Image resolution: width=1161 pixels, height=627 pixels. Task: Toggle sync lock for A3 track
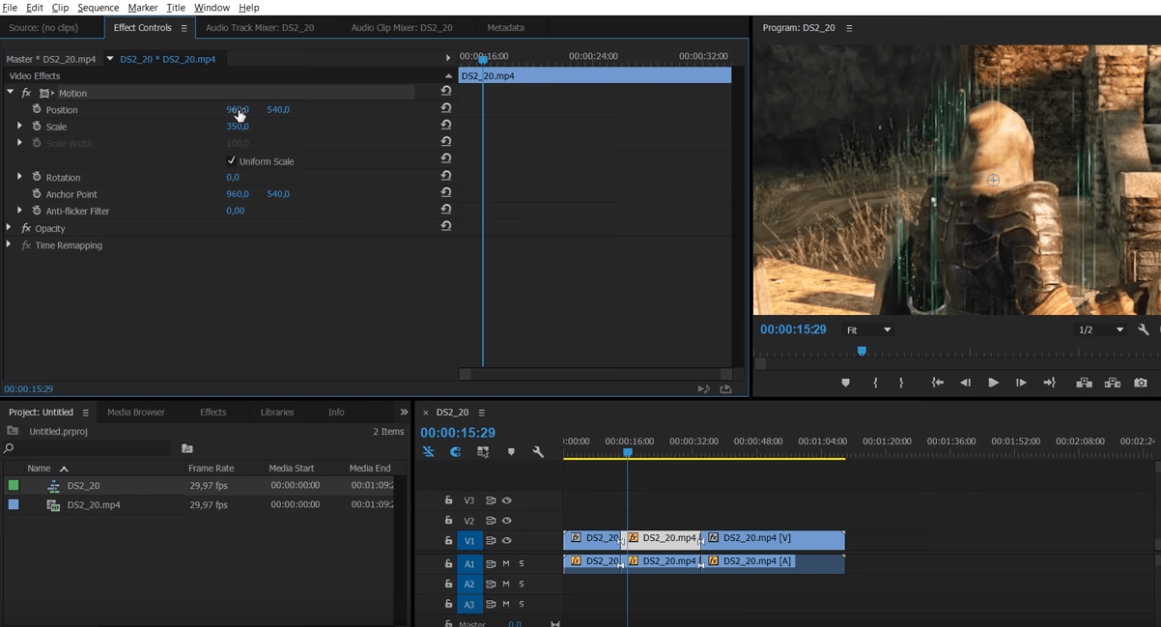coord(491,604)
